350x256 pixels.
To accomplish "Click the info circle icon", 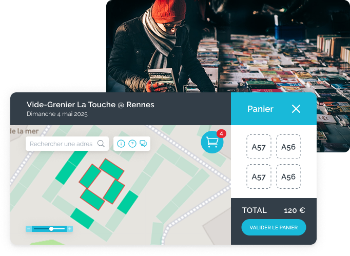I will pos(121,144).
